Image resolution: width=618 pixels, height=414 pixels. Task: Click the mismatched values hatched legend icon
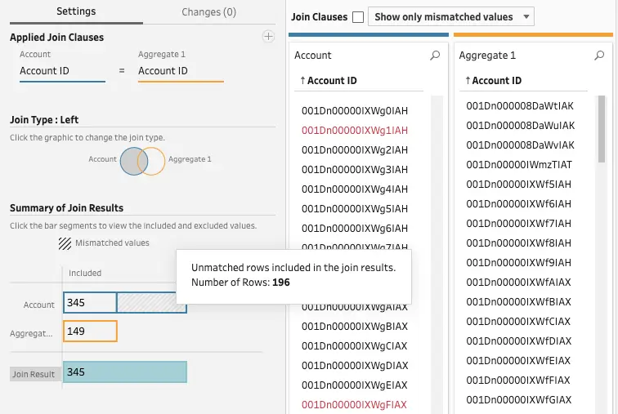(65, 243)
